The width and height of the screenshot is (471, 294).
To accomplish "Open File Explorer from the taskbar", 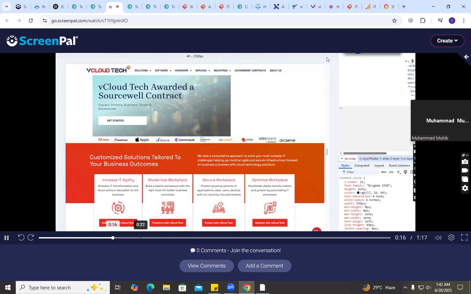I will click(166, 288).
